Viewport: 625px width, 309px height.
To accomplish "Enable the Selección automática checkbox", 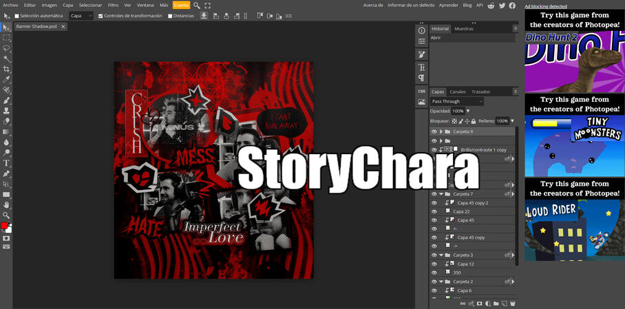I will coord(17,16).
